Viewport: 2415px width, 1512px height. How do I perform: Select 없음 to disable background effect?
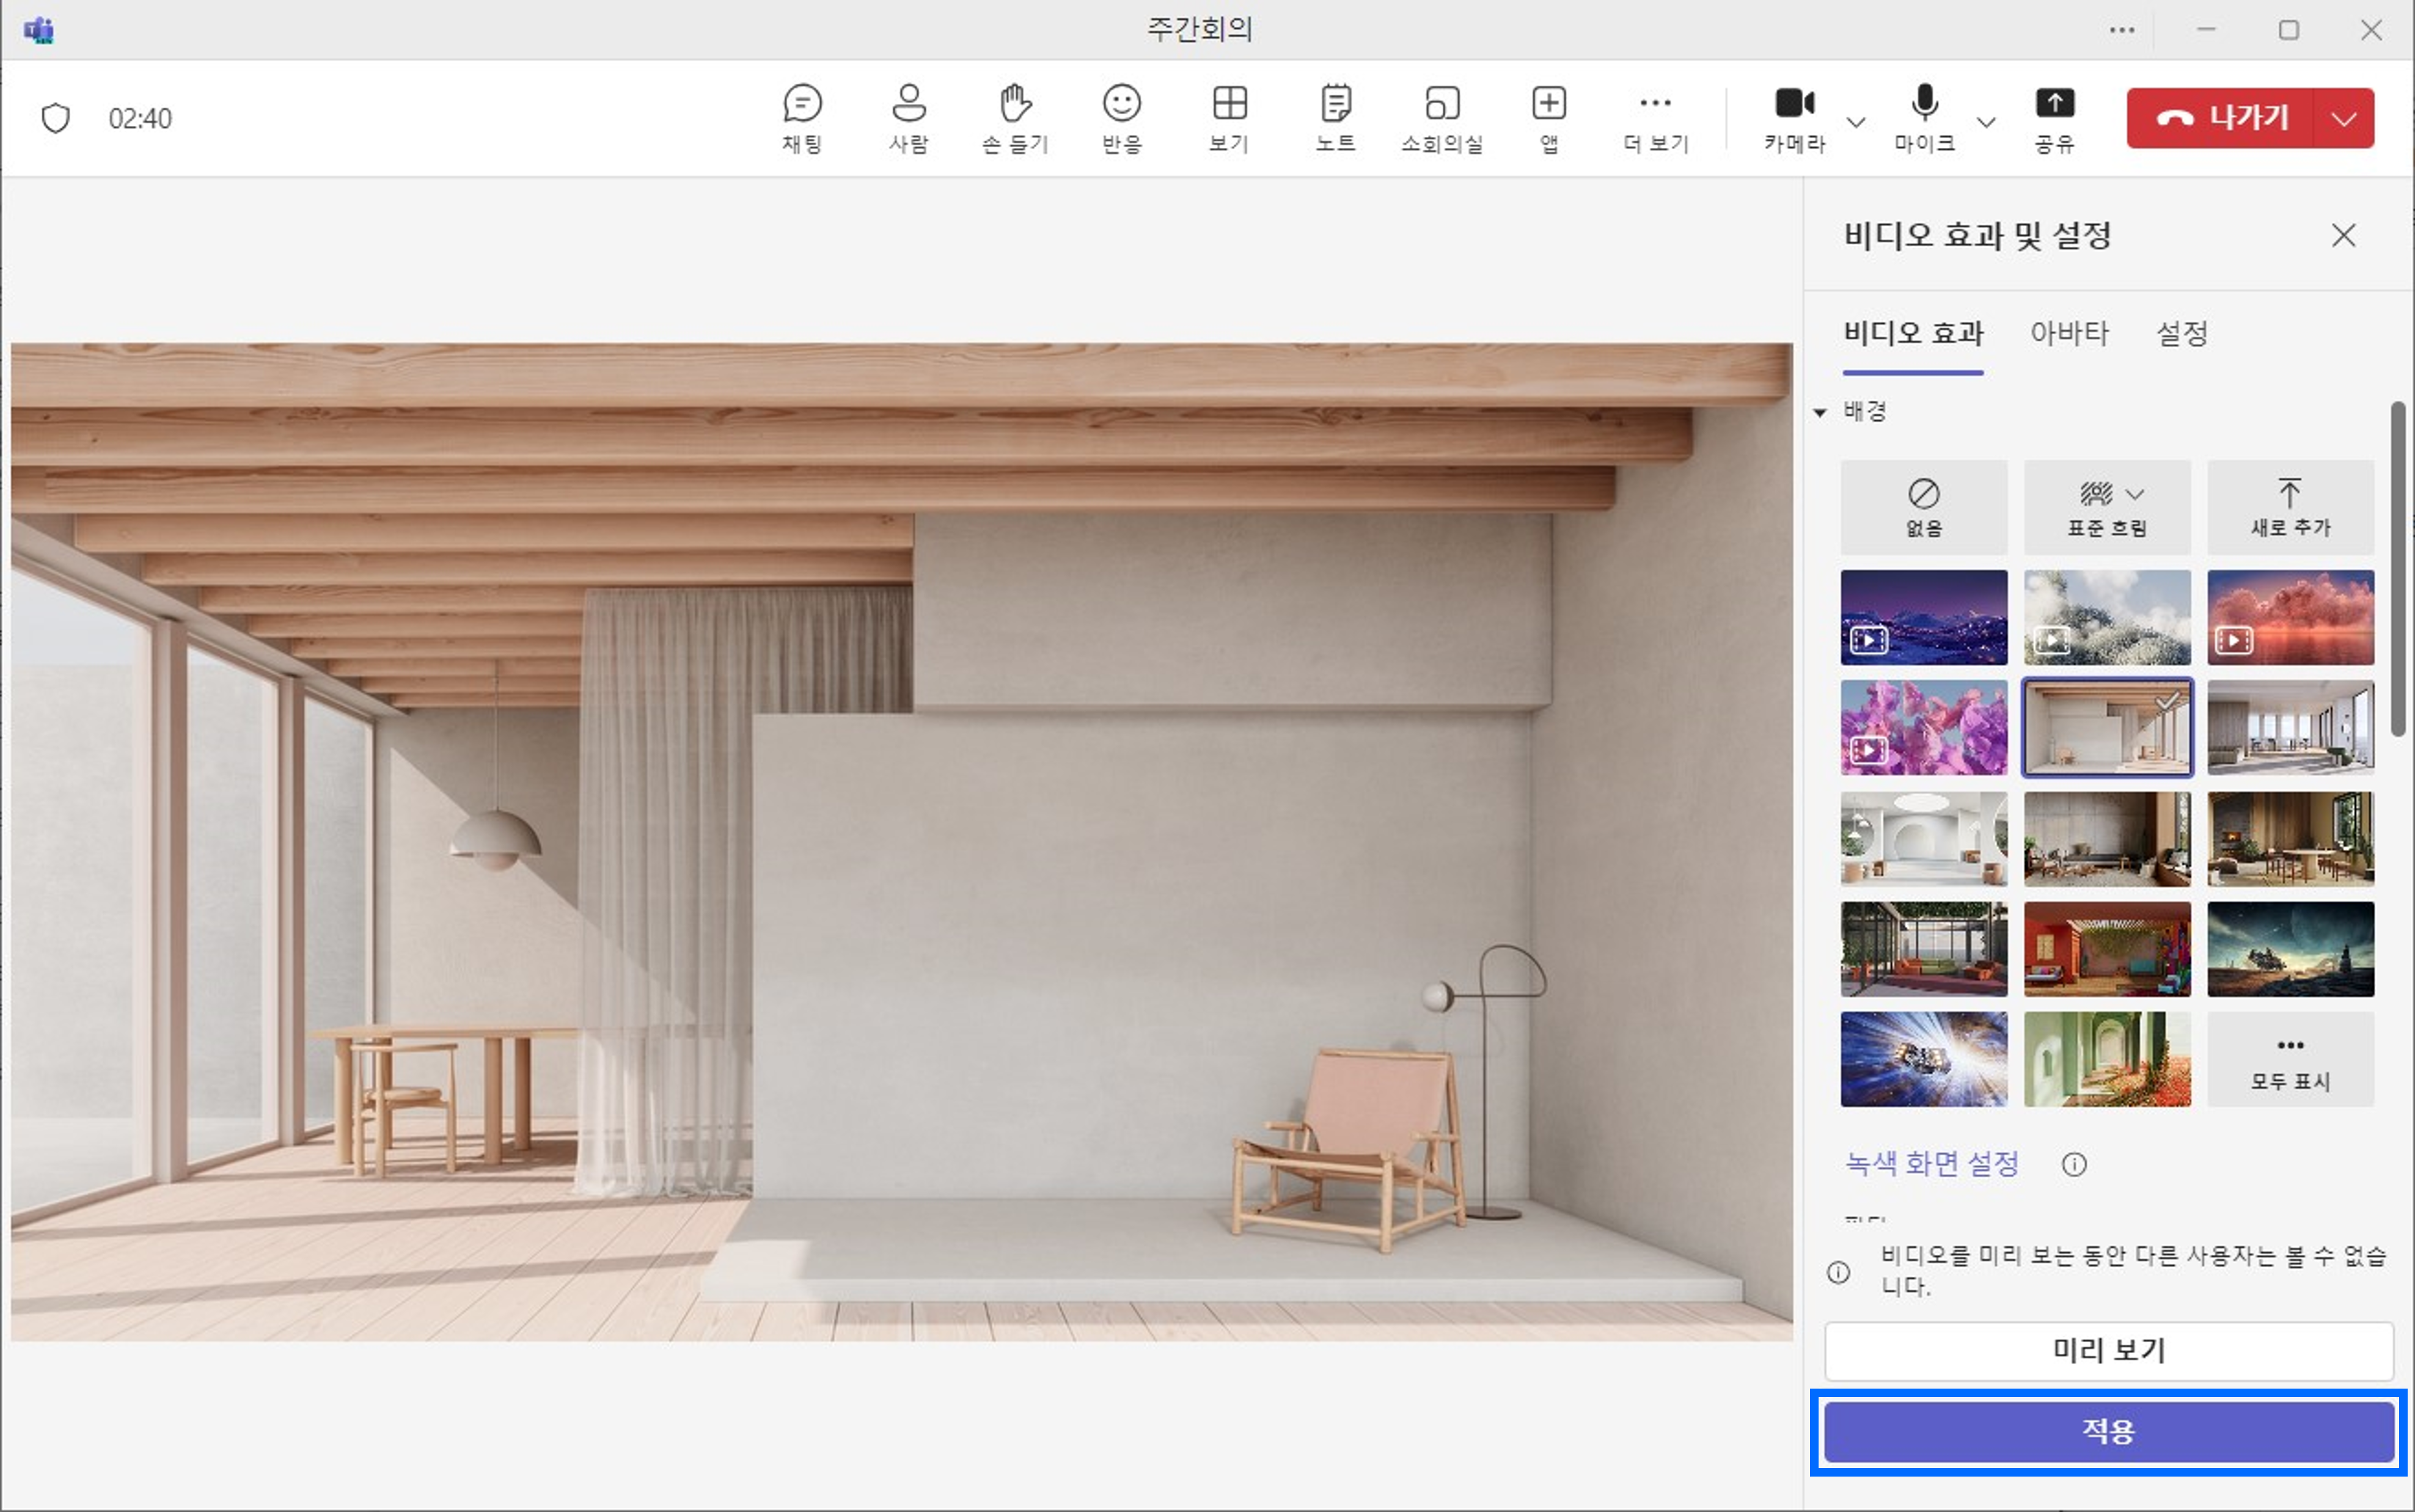click(1923, 507)
